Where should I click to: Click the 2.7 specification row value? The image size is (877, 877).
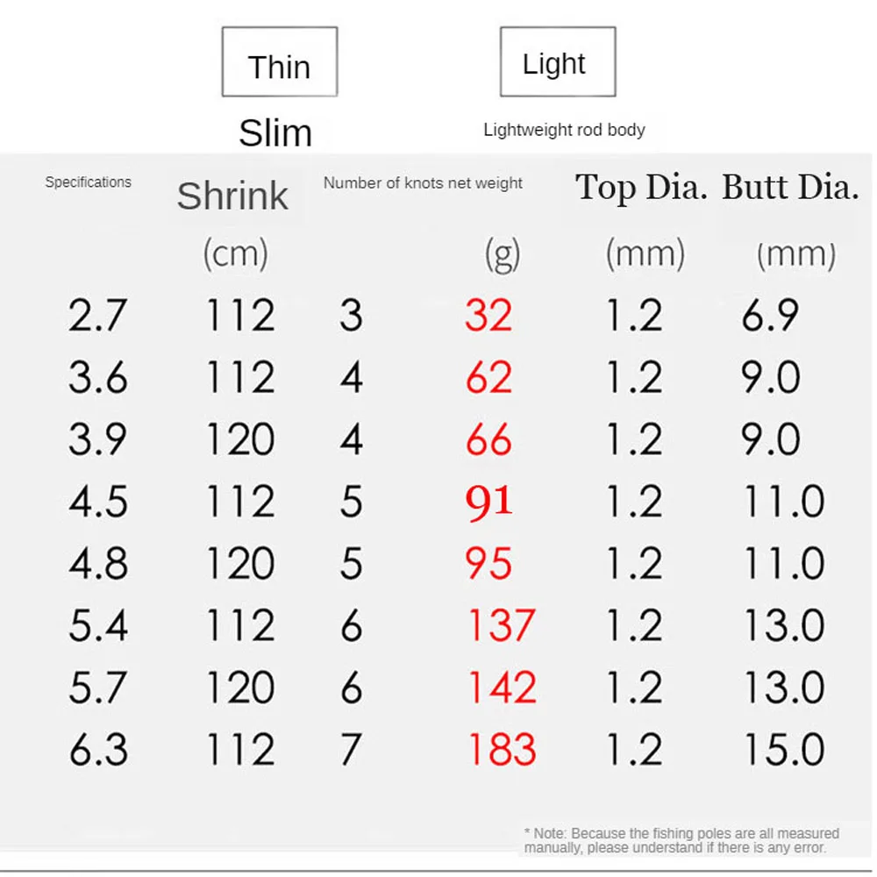tap(98, 316)
